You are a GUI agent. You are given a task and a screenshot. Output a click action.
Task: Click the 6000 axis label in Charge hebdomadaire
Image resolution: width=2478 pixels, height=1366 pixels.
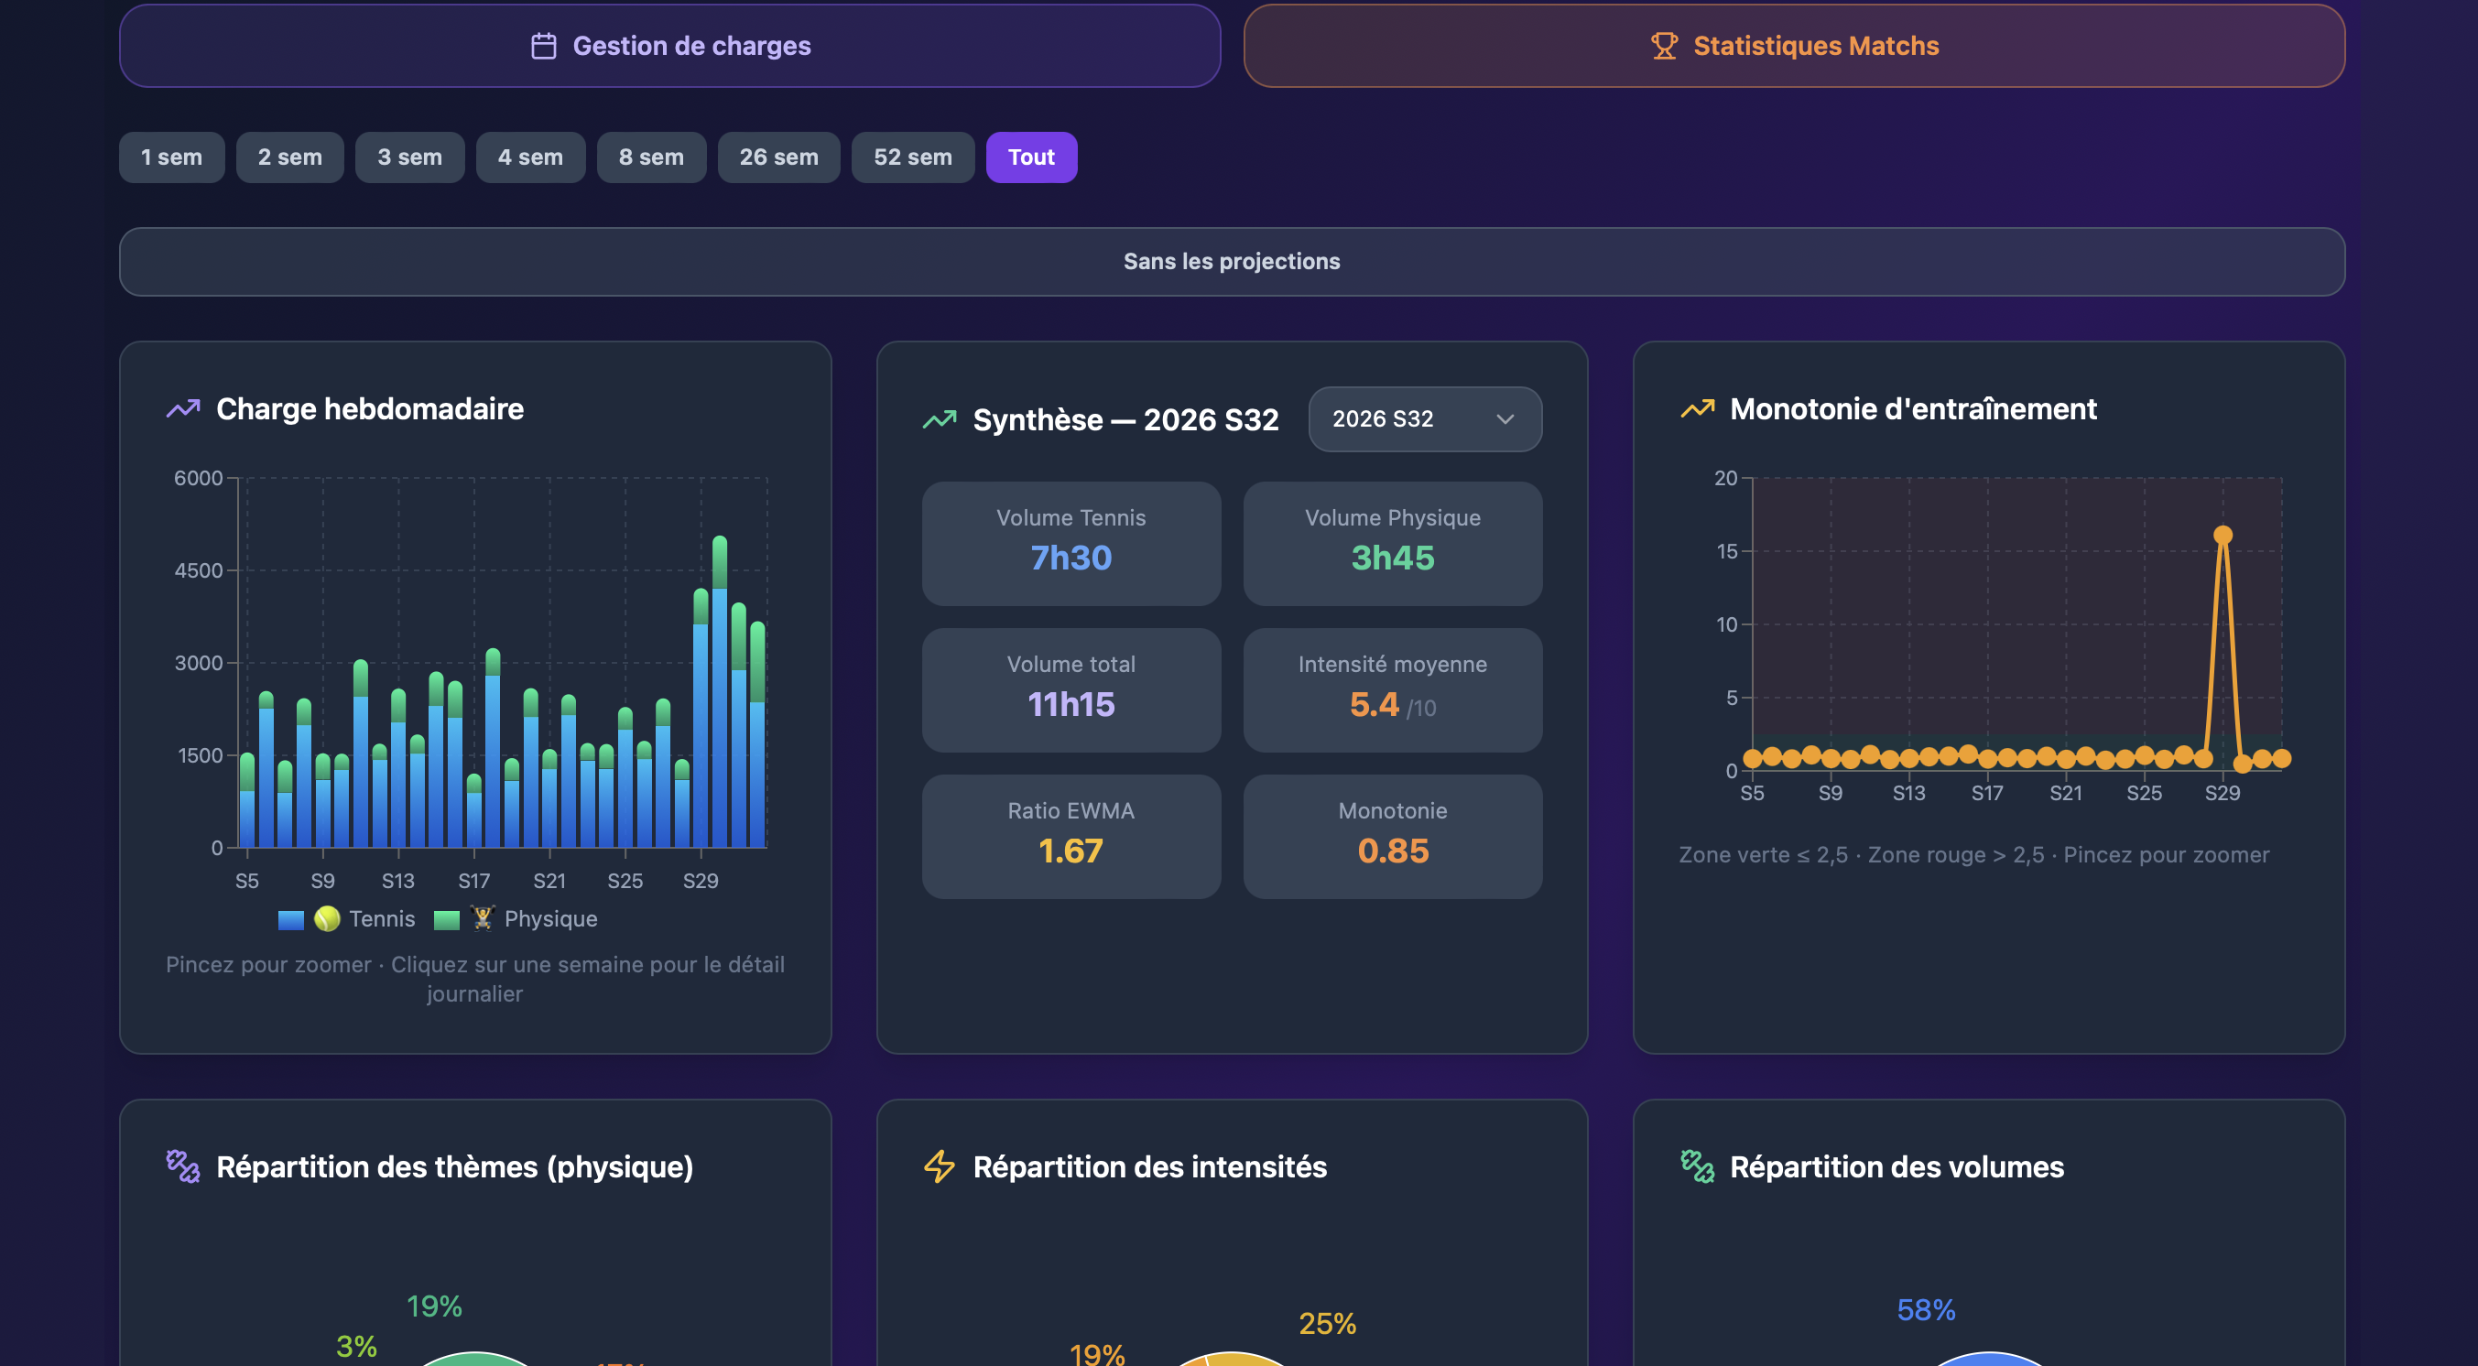click(198, 478)
